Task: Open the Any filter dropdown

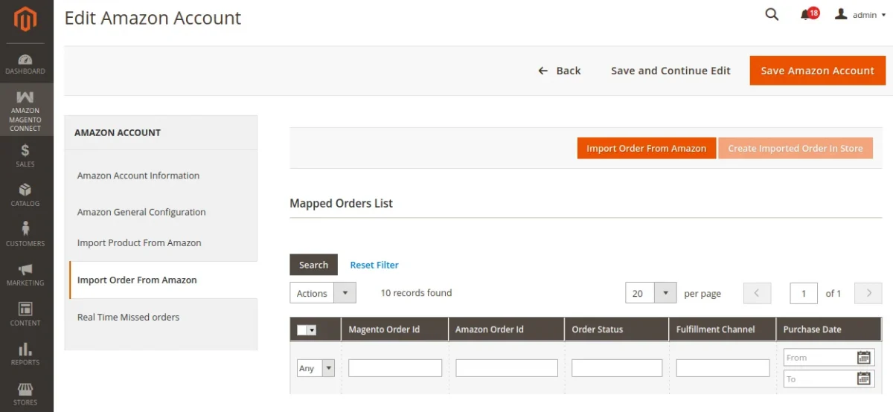Action: pyautogui.click(x=316, y=368)
